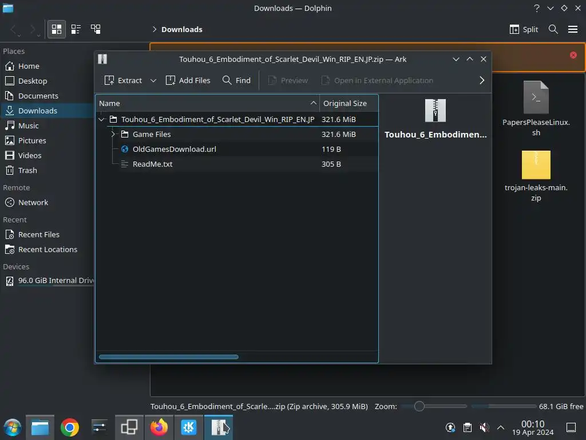
Task: Sort by Original Size column header
Action: tap(349, 103)
